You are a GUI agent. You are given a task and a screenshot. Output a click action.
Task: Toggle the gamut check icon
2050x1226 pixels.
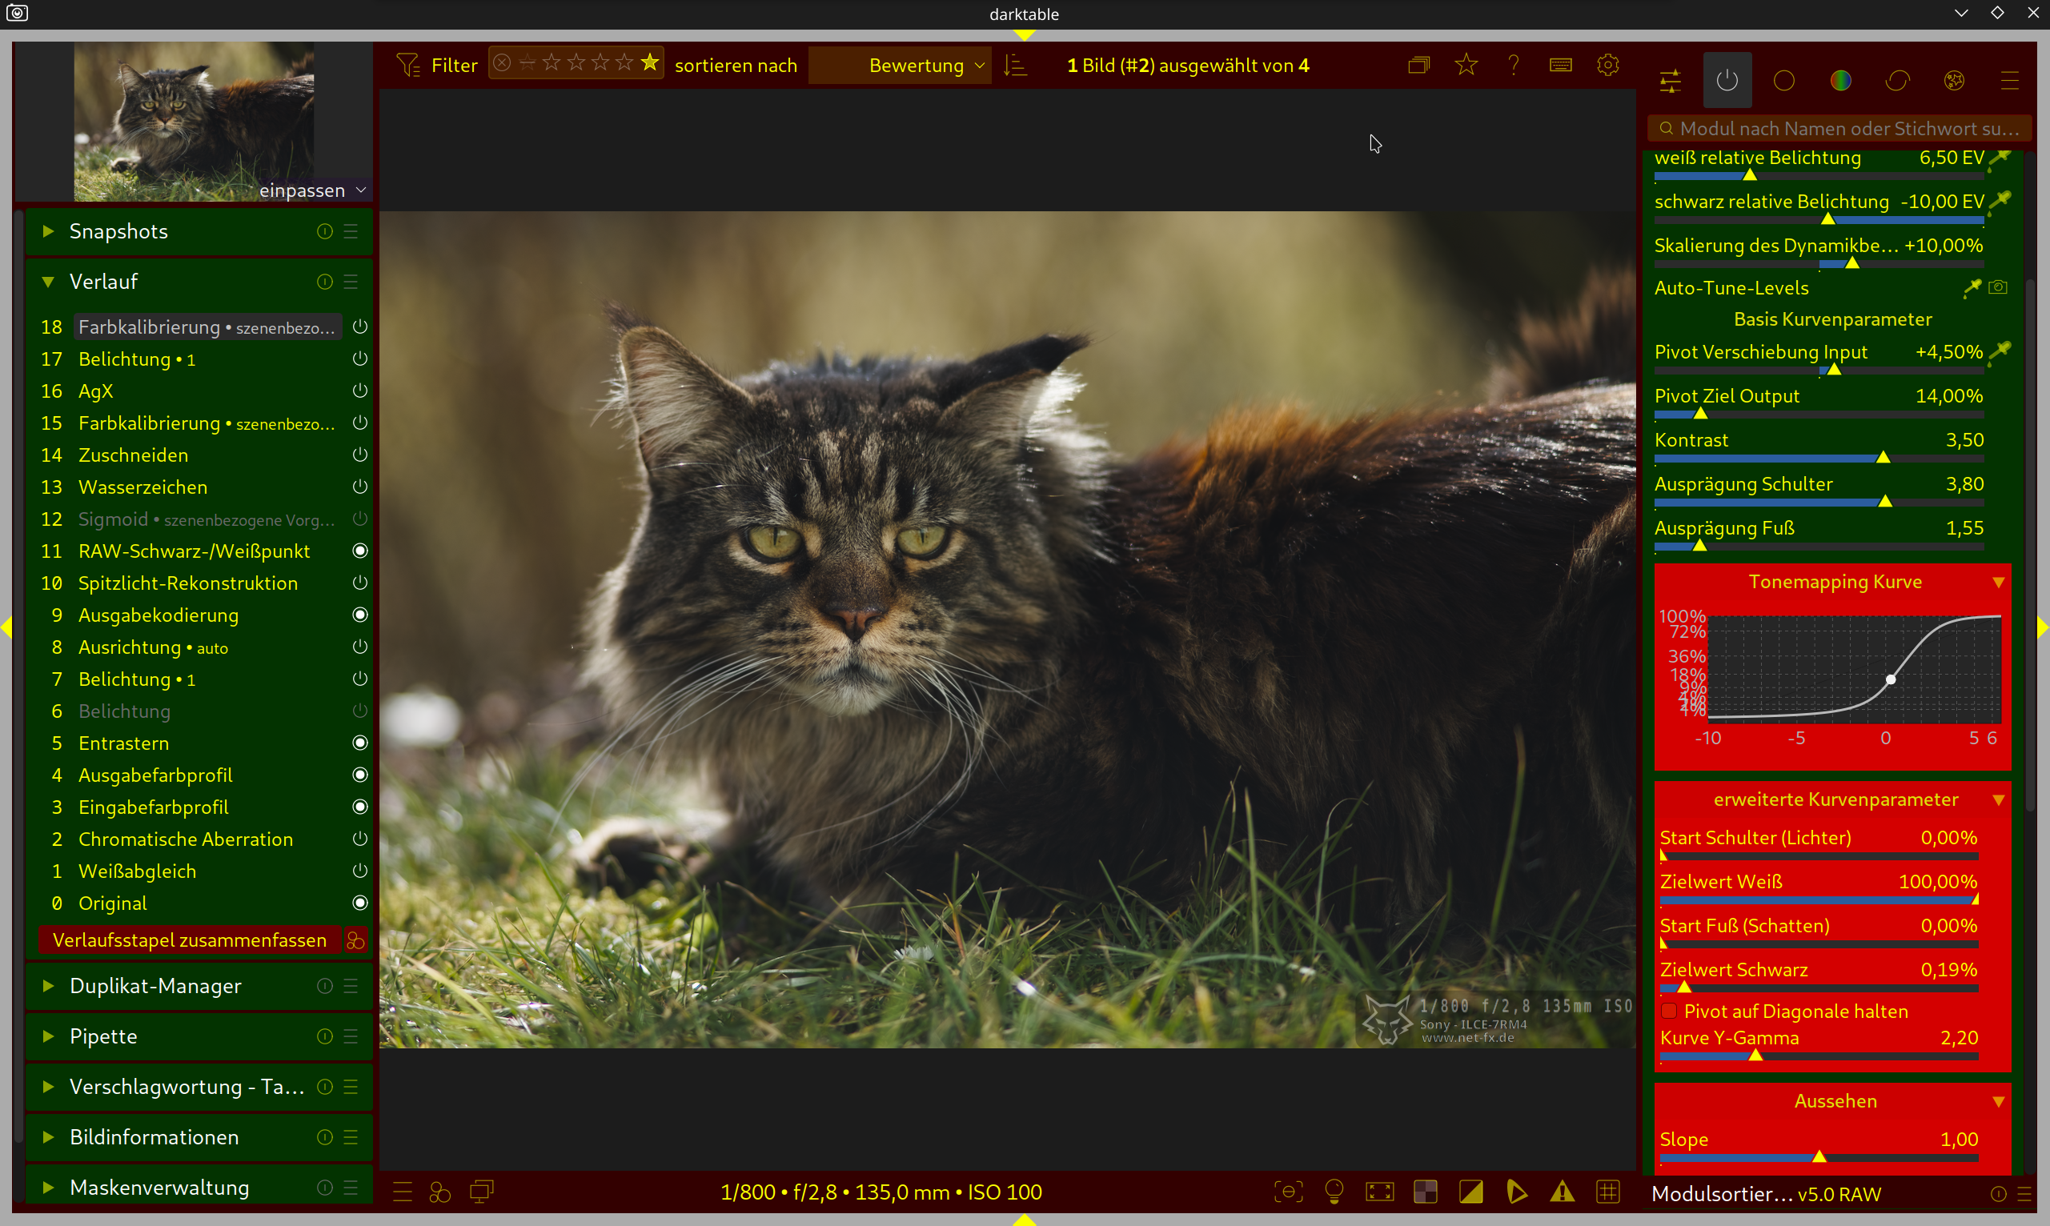1516,1192
